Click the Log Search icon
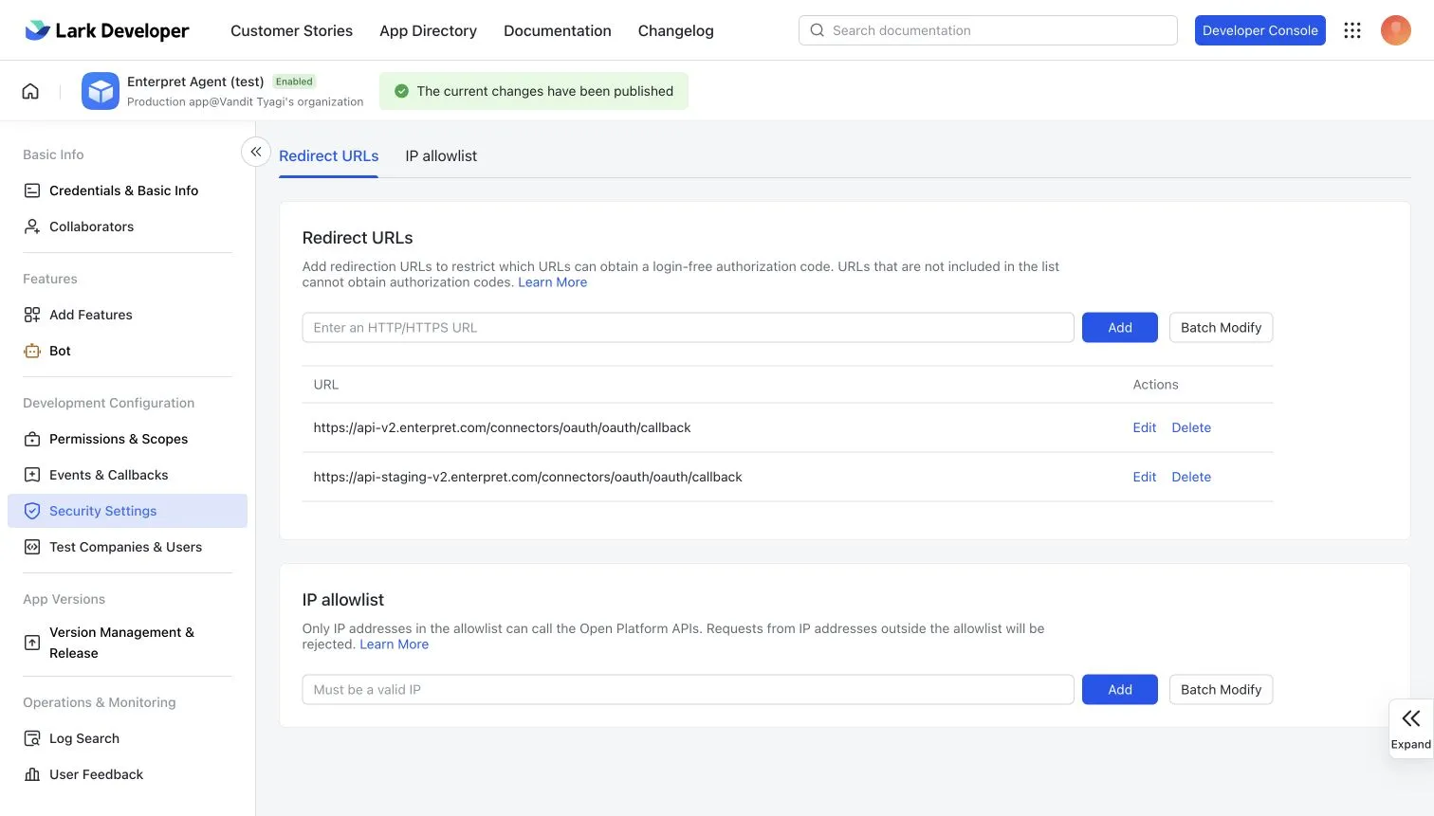The image size is (1434, 816). click(32, 738)
